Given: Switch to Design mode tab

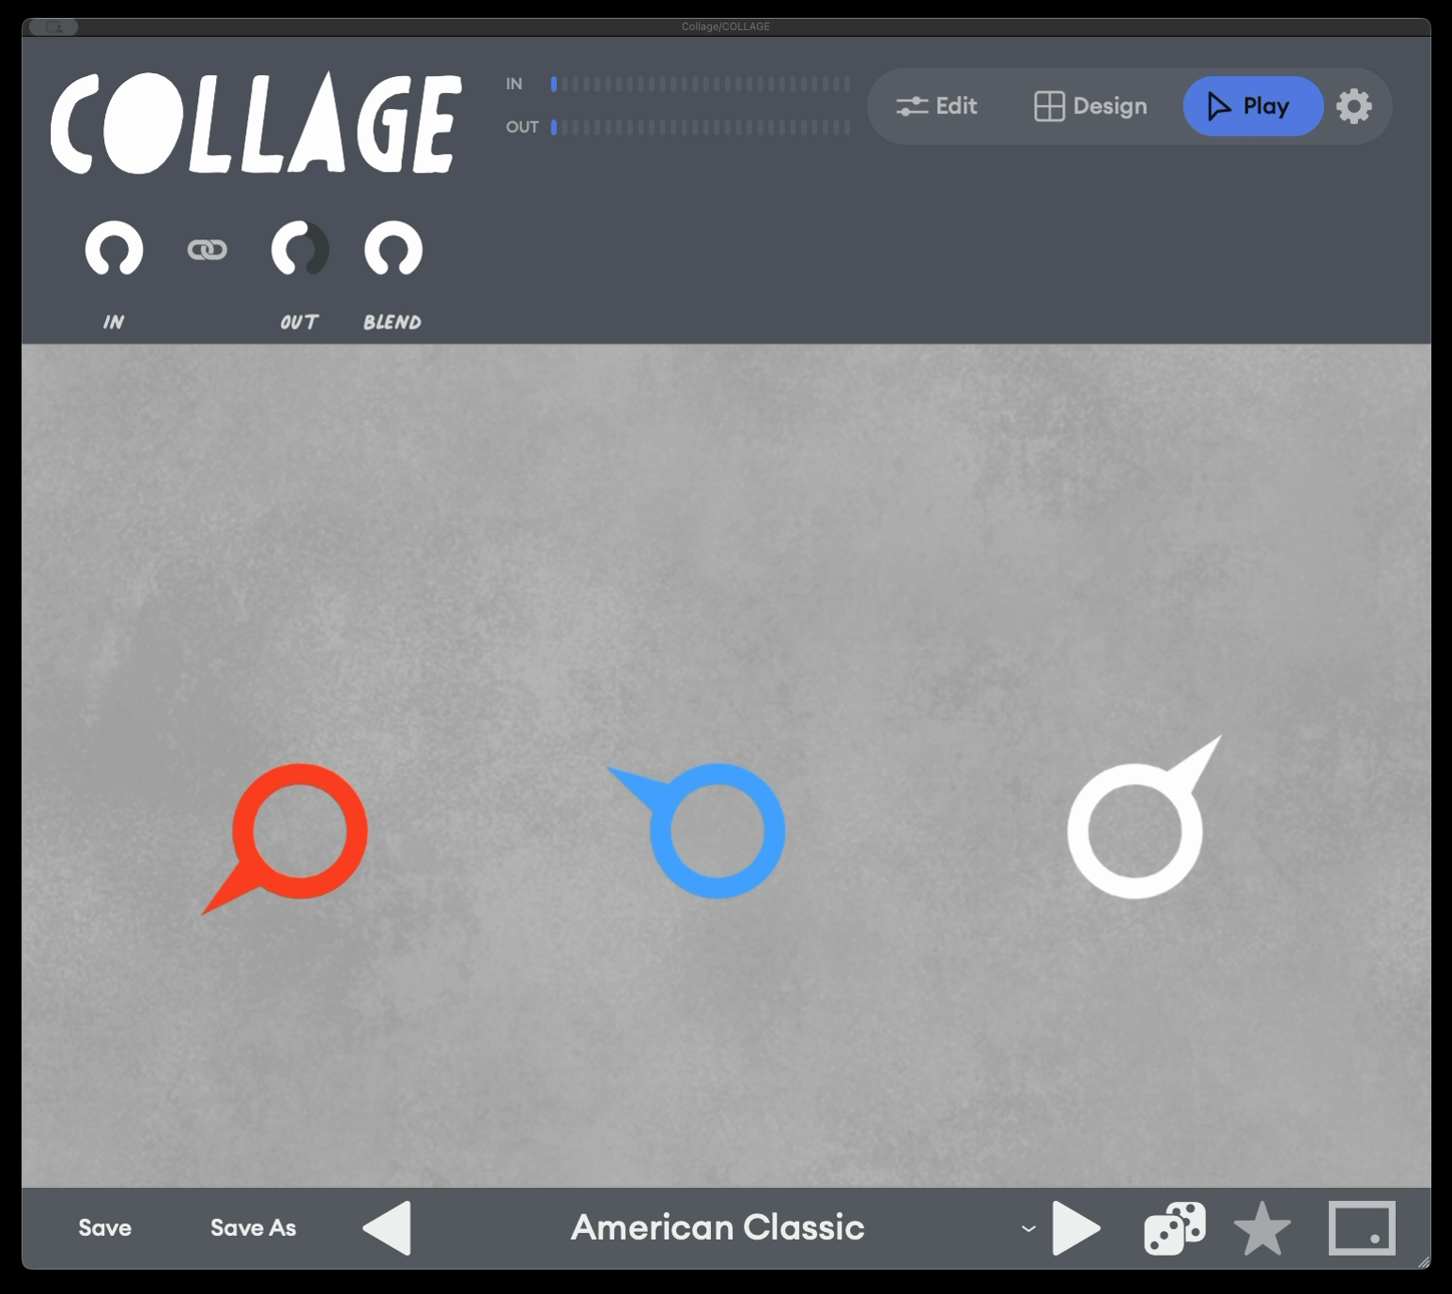Looking at the screenshot, I should pos(1090,106).
